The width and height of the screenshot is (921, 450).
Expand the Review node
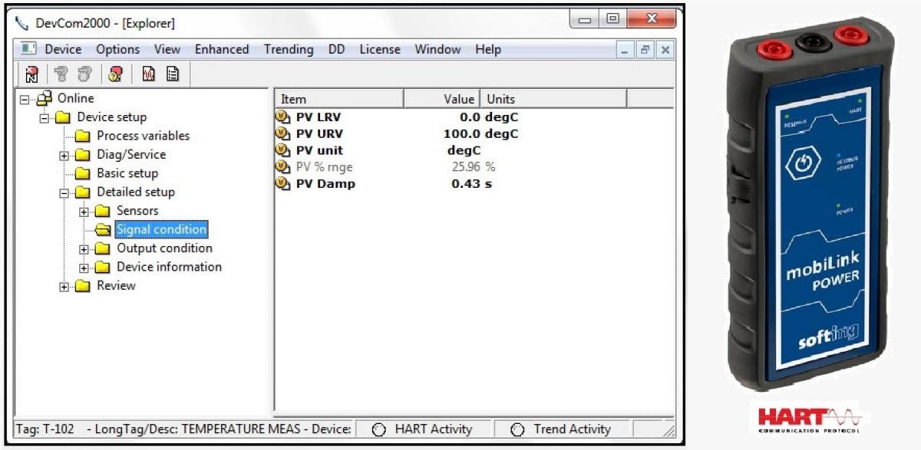coord(65,286)
